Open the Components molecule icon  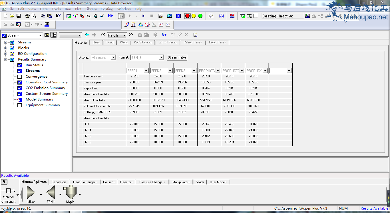[x=75, y=16]
